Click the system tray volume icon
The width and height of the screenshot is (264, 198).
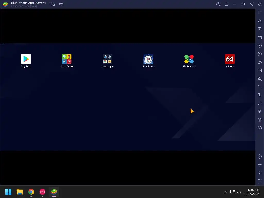[x=239, y=192]
